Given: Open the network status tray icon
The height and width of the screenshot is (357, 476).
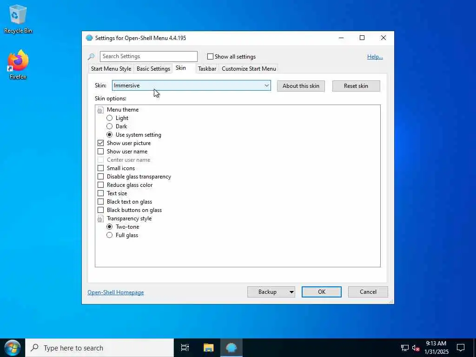Looking at the screenshot, I should point(405,348).
